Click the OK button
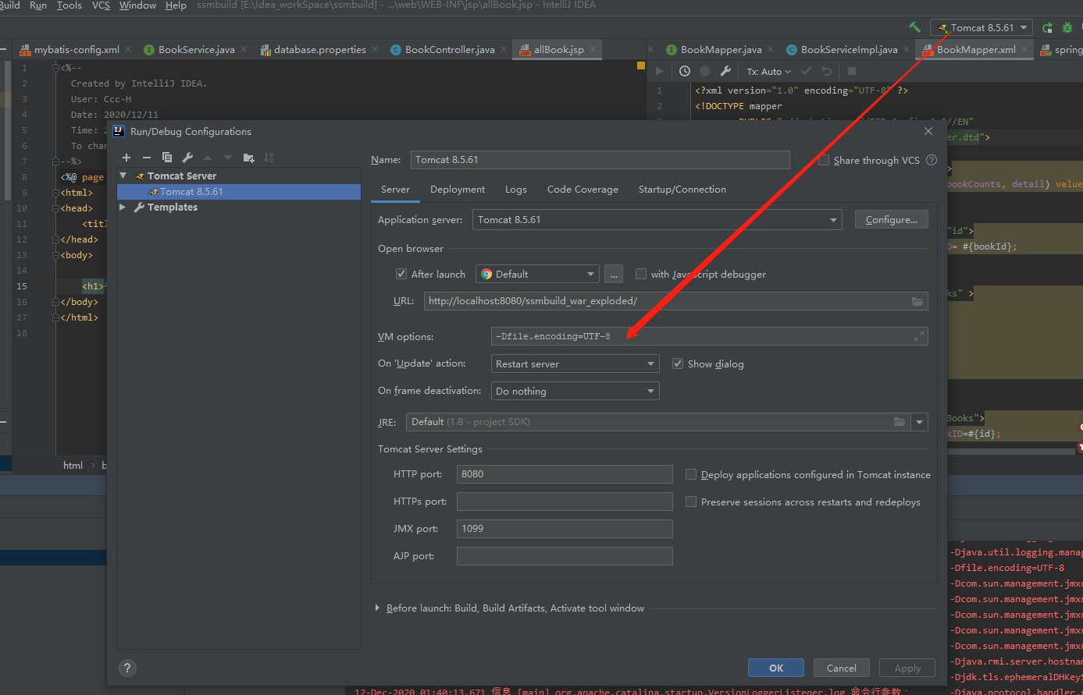This screenshot has height=695, width=1083. [776, 668]
